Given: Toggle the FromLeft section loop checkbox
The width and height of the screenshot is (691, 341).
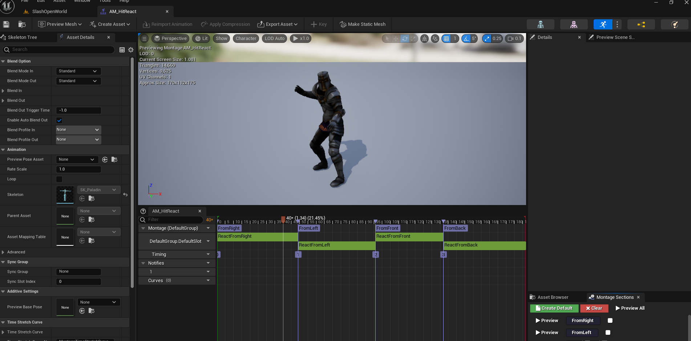Looking at the screenshot, I should click(x=608, y=333).
